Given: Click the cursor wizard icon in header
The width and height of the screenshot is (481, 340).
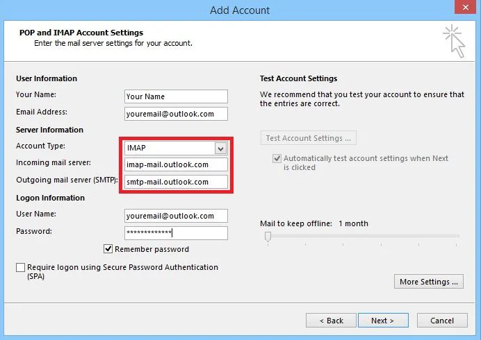Looking at the screenshot, I should [455, 40].
